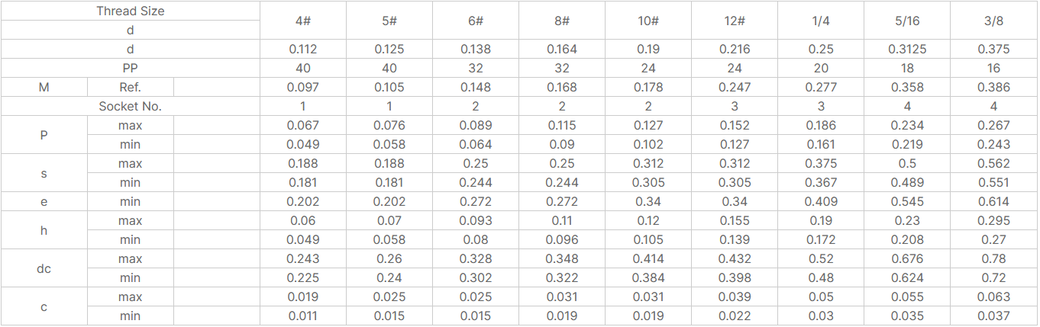This screenshot has height=327, width=1040.
Task: Click the Socket No. row label
Action: [x=130, y=106]
